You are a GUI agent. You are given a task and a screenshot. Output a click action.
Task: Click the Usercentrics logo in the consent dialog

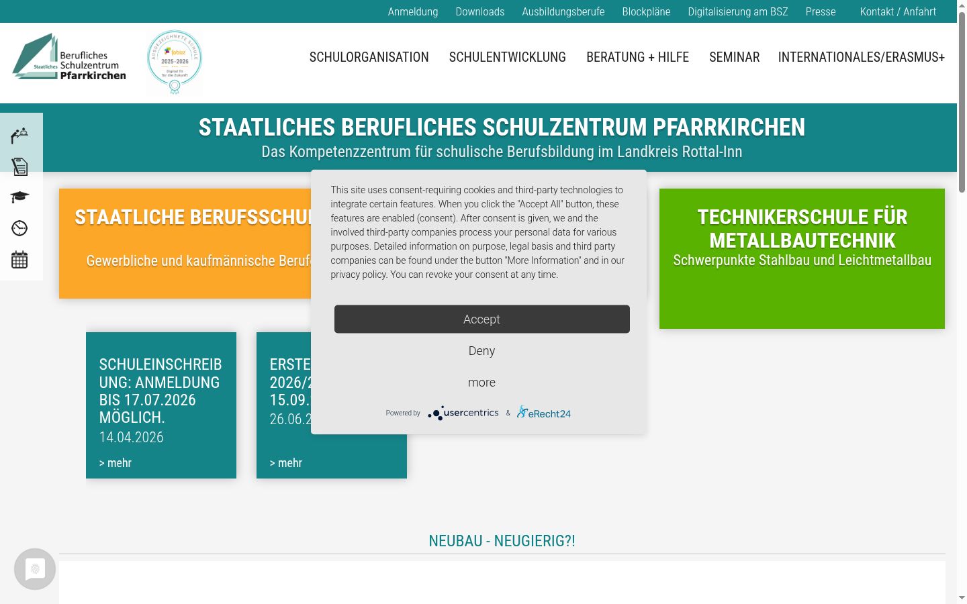[x=463, y=413]
